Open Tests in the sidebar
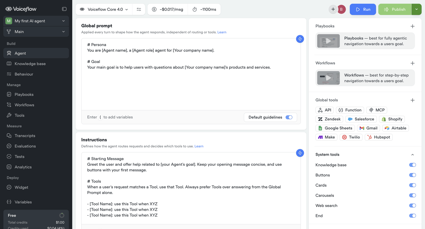This screenshot has width=425, height=229. pos(36,156)
